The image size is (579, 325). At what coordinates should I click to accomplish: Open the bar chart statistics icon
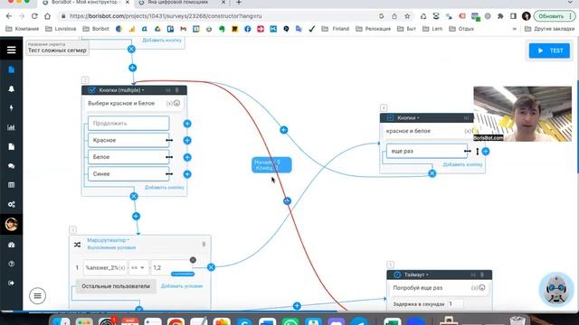coord(12,127)
